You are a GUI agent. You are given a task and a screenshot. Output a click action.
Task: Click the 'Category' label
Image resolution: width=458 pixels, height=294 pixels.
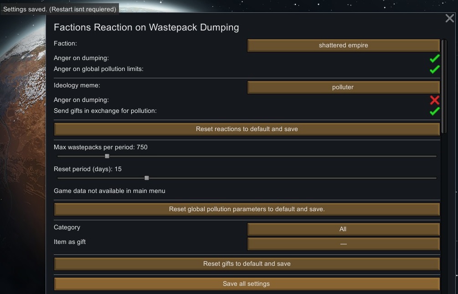(67, 228)
